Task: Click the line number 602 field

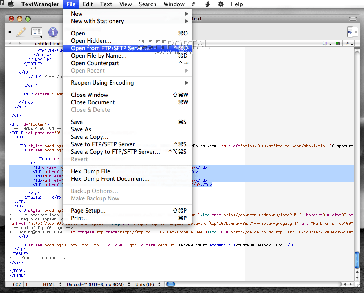Action: [x=17, y=284]
